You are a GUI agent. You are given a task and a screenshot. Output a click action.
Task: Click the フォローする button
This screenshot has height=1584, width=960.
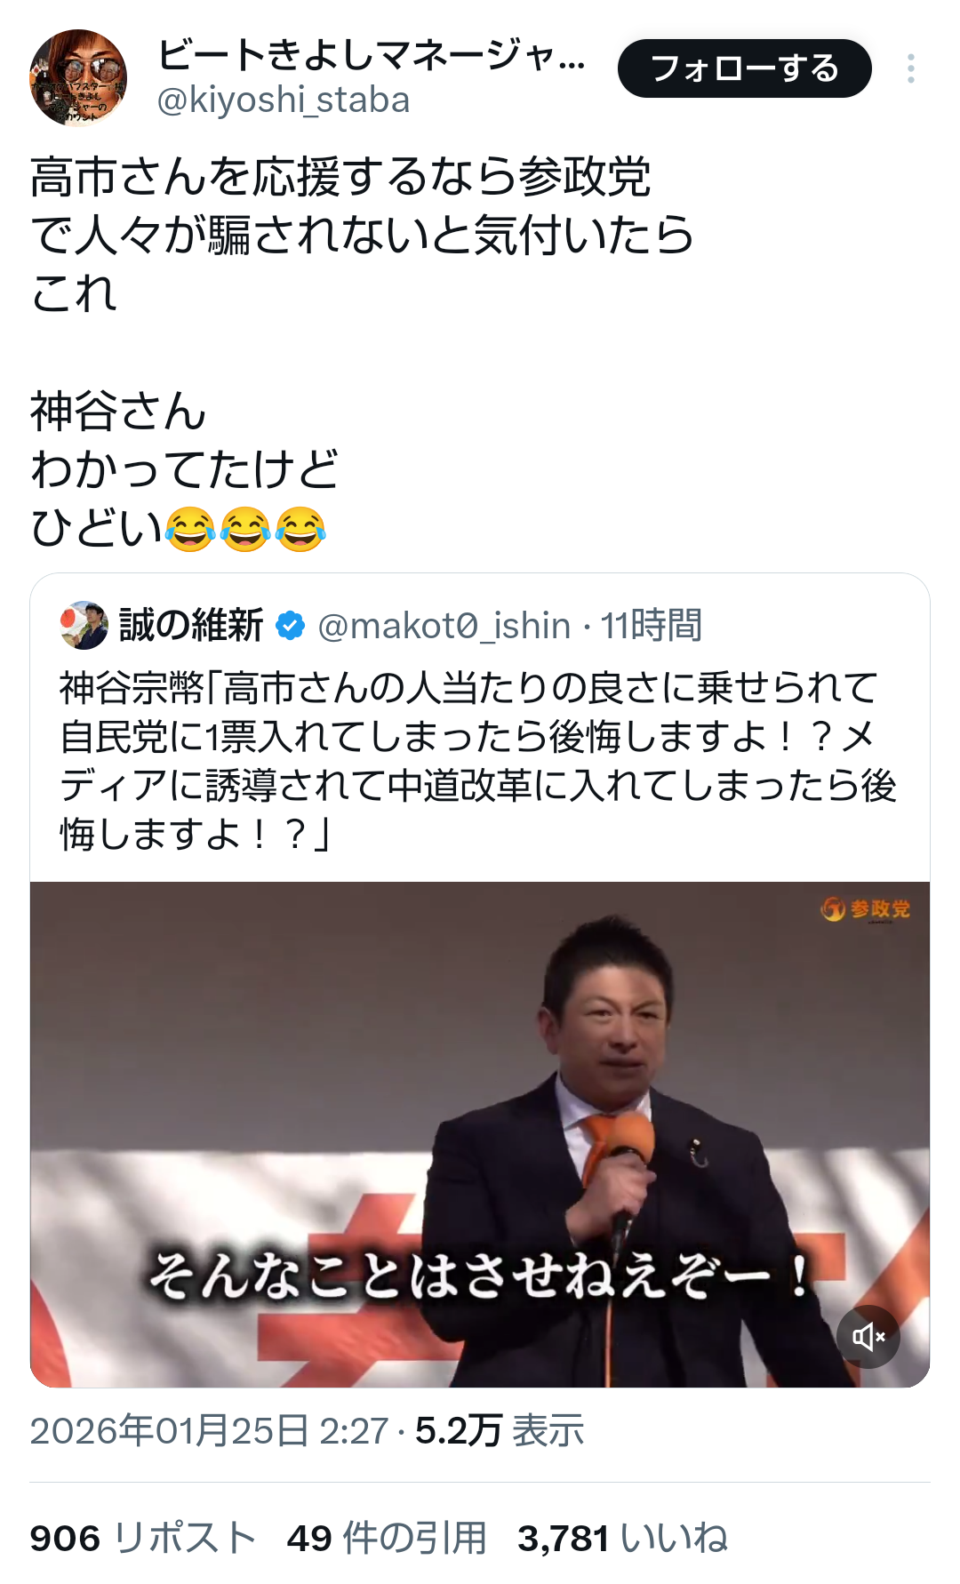[745, 68]
